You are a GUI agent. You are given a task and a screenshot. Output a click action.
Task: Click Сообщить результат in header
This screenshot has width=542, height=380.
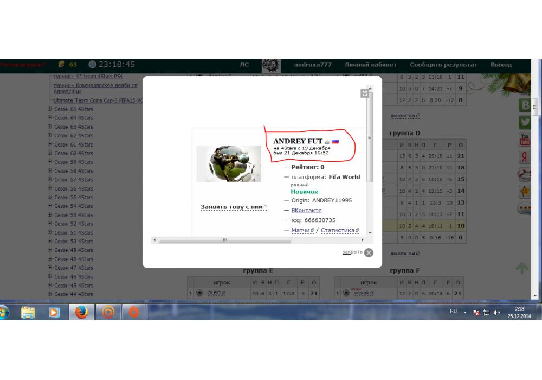coord(443,65)
